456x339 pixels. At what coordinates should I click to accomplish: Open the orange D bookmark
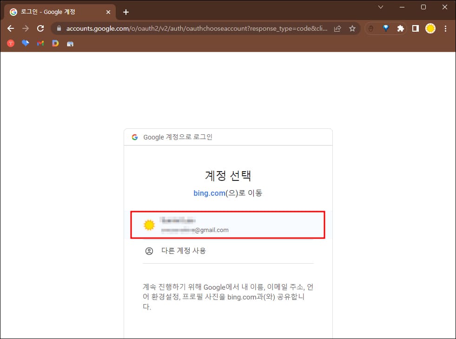pos(55,43)
